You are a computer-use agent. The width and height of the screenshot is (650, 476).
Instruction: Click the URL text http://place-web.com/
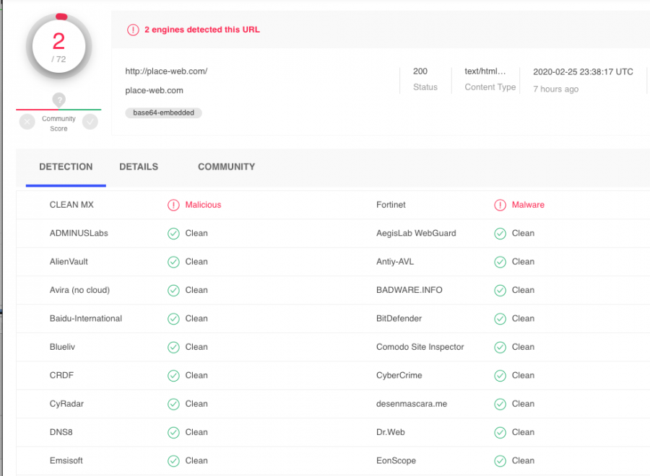click(x=166, y=71)
